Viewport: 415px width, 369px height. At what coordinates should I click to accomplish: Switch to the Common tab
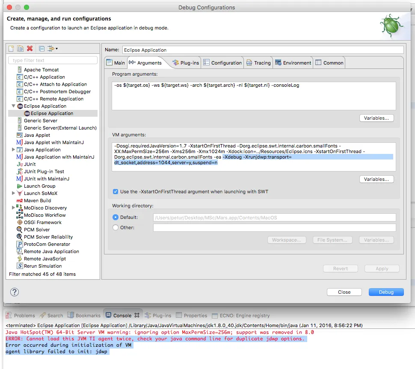pos(329,63)
